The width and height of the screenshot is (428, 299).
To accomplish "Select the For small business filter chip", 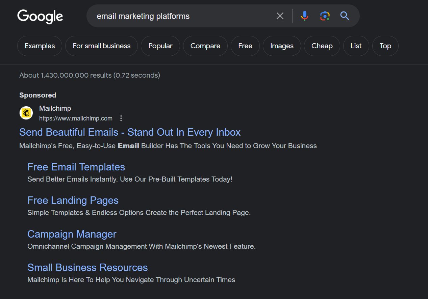I will point(101,46).
